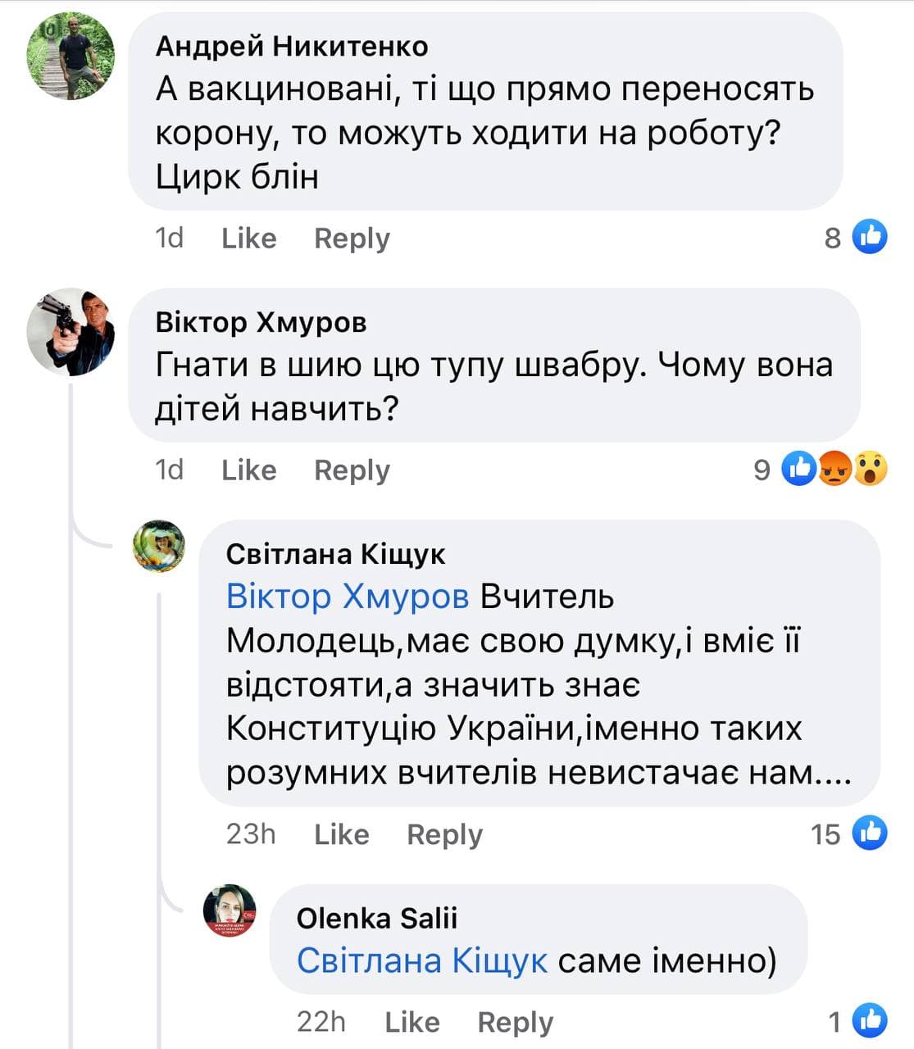Click the angry reaction icon on Віктор Хмуров's comment
The height and width of the screenshot is (1049, 914).
(x=835, y=469)
